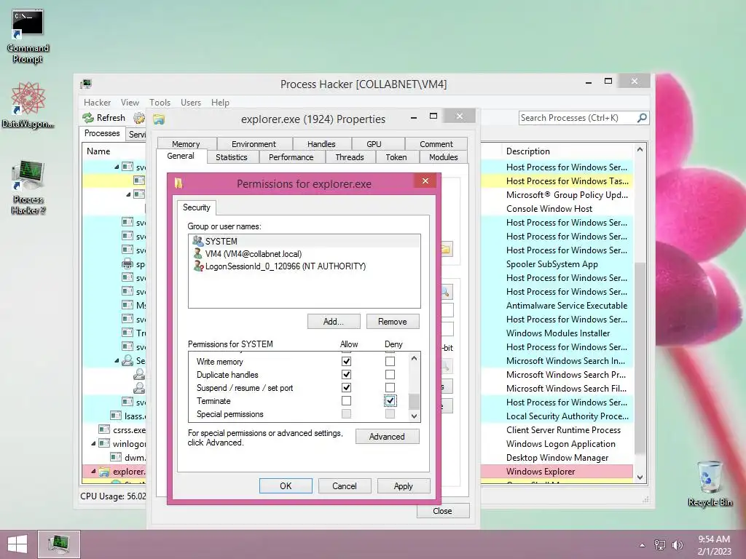Click the explorer.exe process icon in the tree
Screen dimensions: 746x559
pyautogui.click(x=104, y=472)
